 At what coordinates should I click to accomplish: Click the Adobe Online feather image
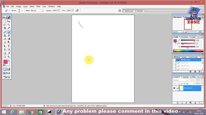(7, 17)
